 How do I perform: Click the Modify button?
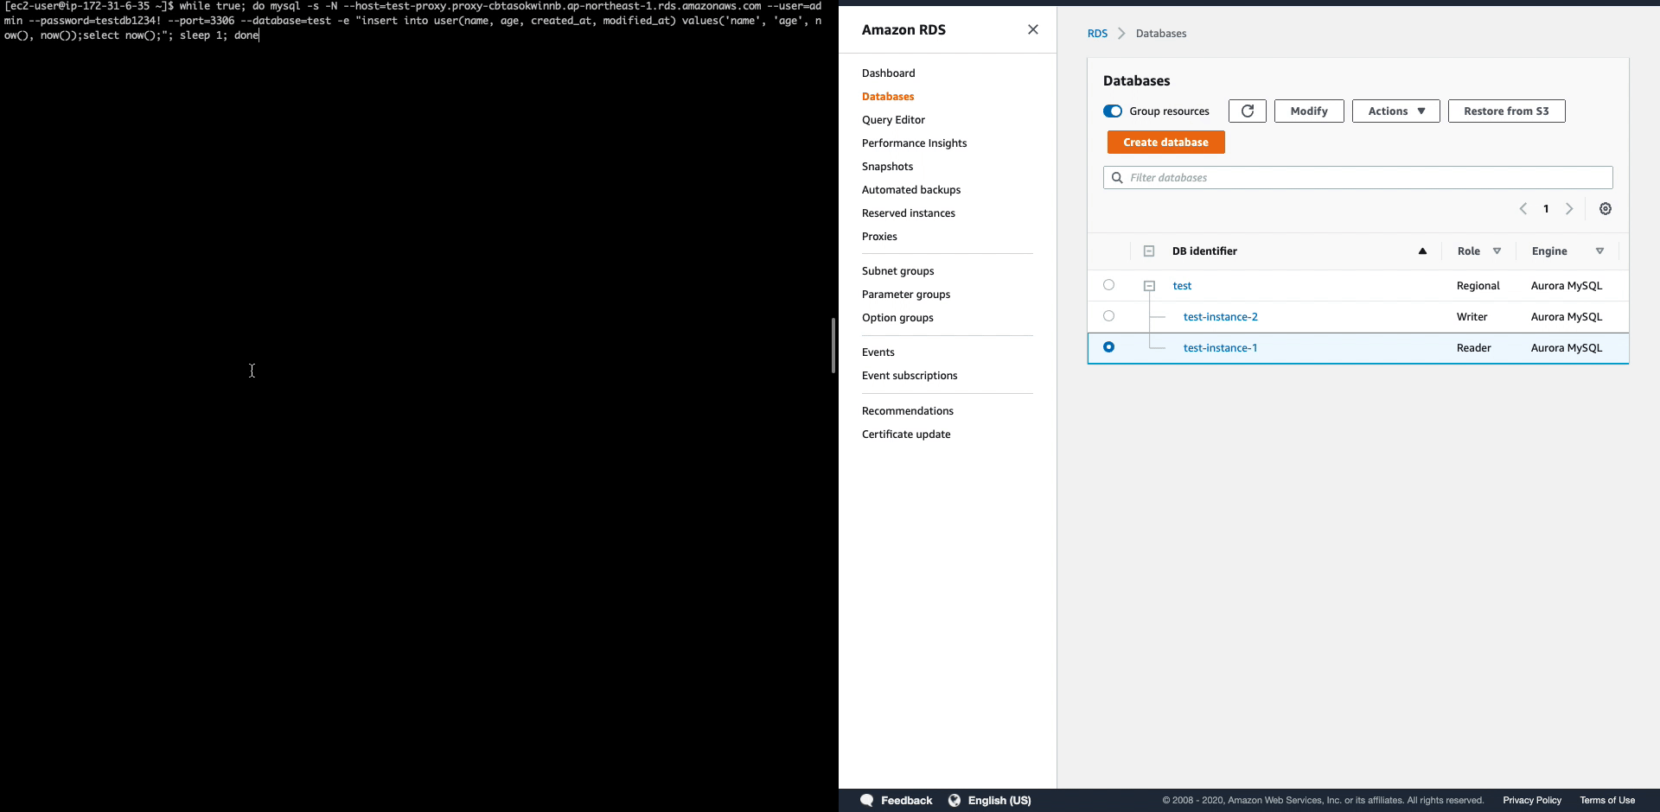coord(1308,111)
